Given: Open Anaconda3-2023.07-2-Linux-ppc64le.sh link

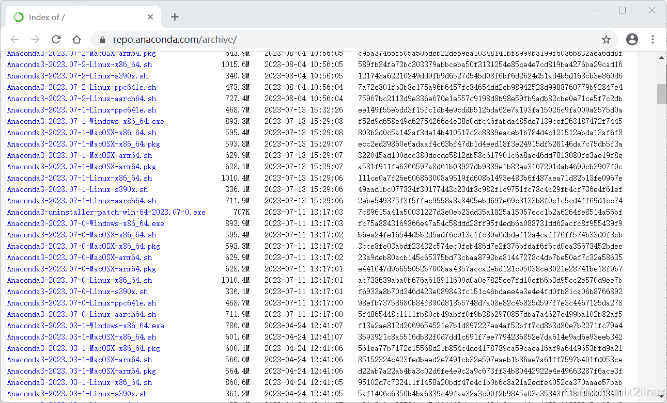Looking at the screenshot, I should click(82, 87).
